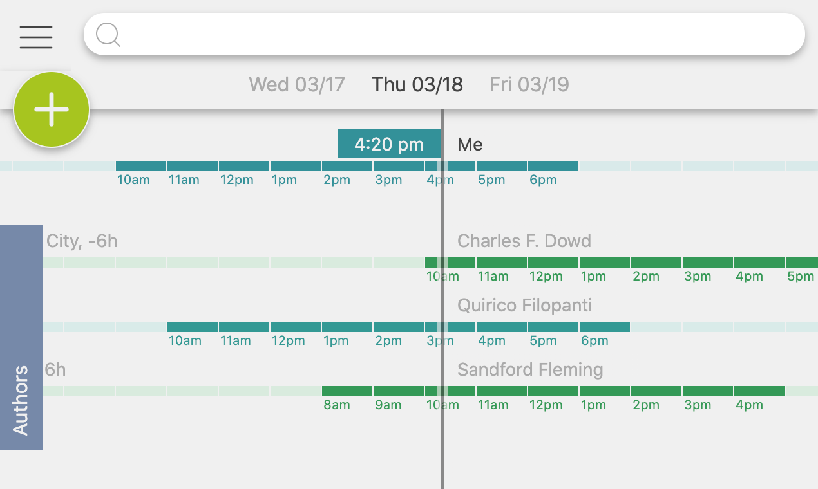Click Quirico Filopanti's name
Viewport: 818px width, 489px height.
(524, 305)
